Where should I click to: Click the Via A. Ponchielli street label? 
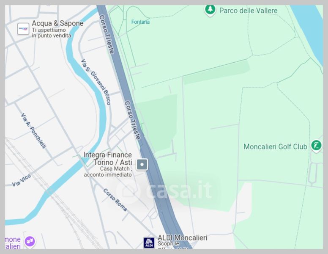[x=33, y=131]
